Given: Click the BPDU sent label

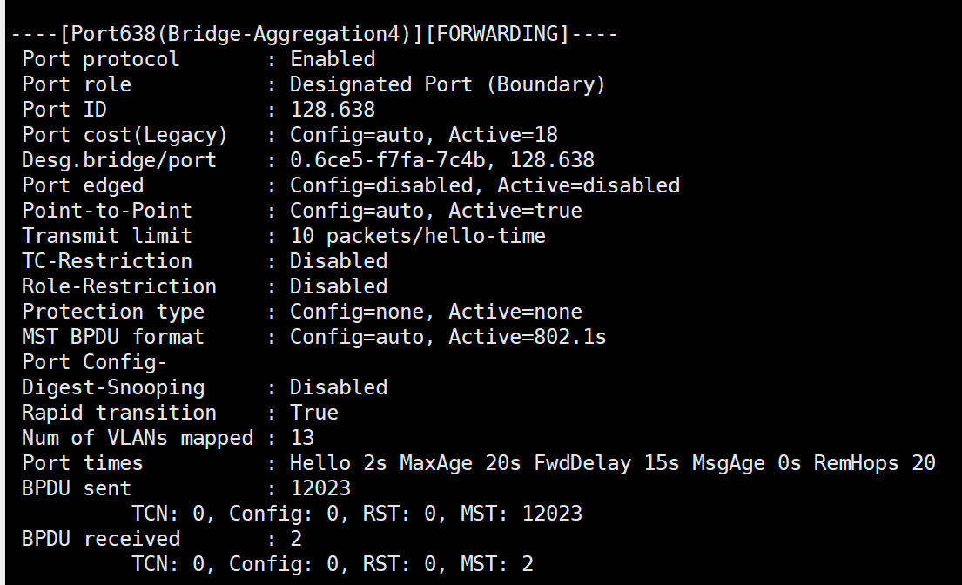Looking at the screenshot, I should coord(77,488).
